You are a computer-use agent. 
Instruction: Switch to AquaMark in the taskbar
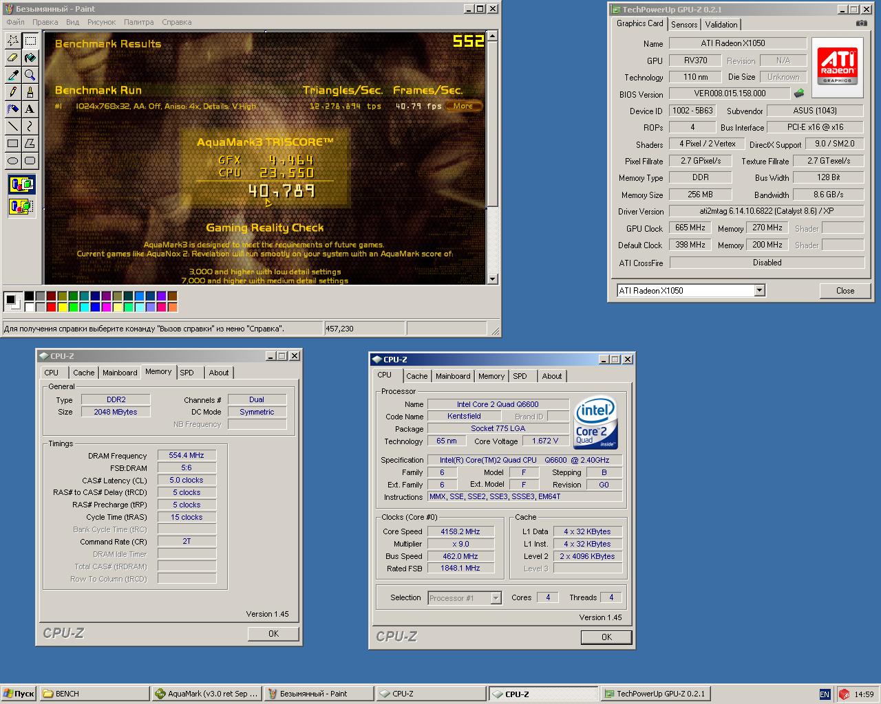[x=207, y=694]
